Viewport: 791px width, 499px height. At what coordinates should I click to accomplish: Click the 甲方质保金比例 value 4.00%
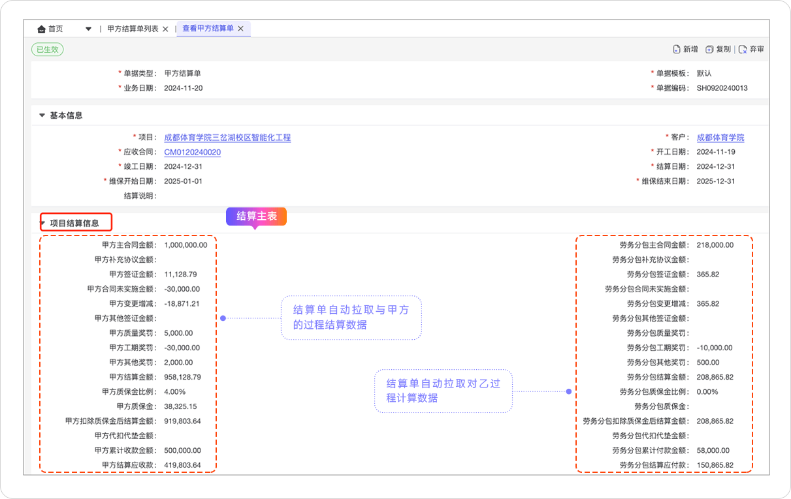(174, 392)
